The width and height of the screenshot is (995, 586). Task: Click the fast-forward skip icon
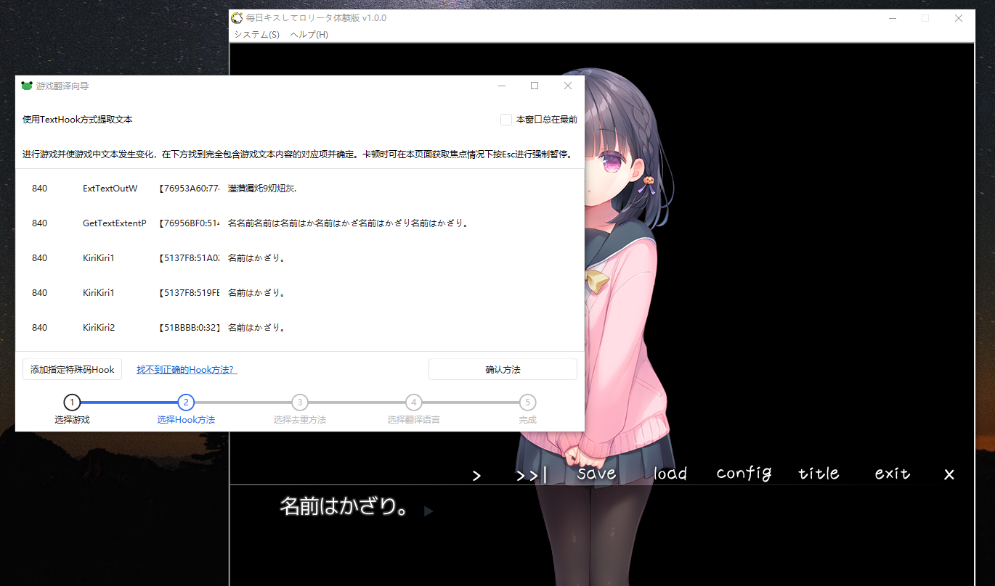[531, 476]
